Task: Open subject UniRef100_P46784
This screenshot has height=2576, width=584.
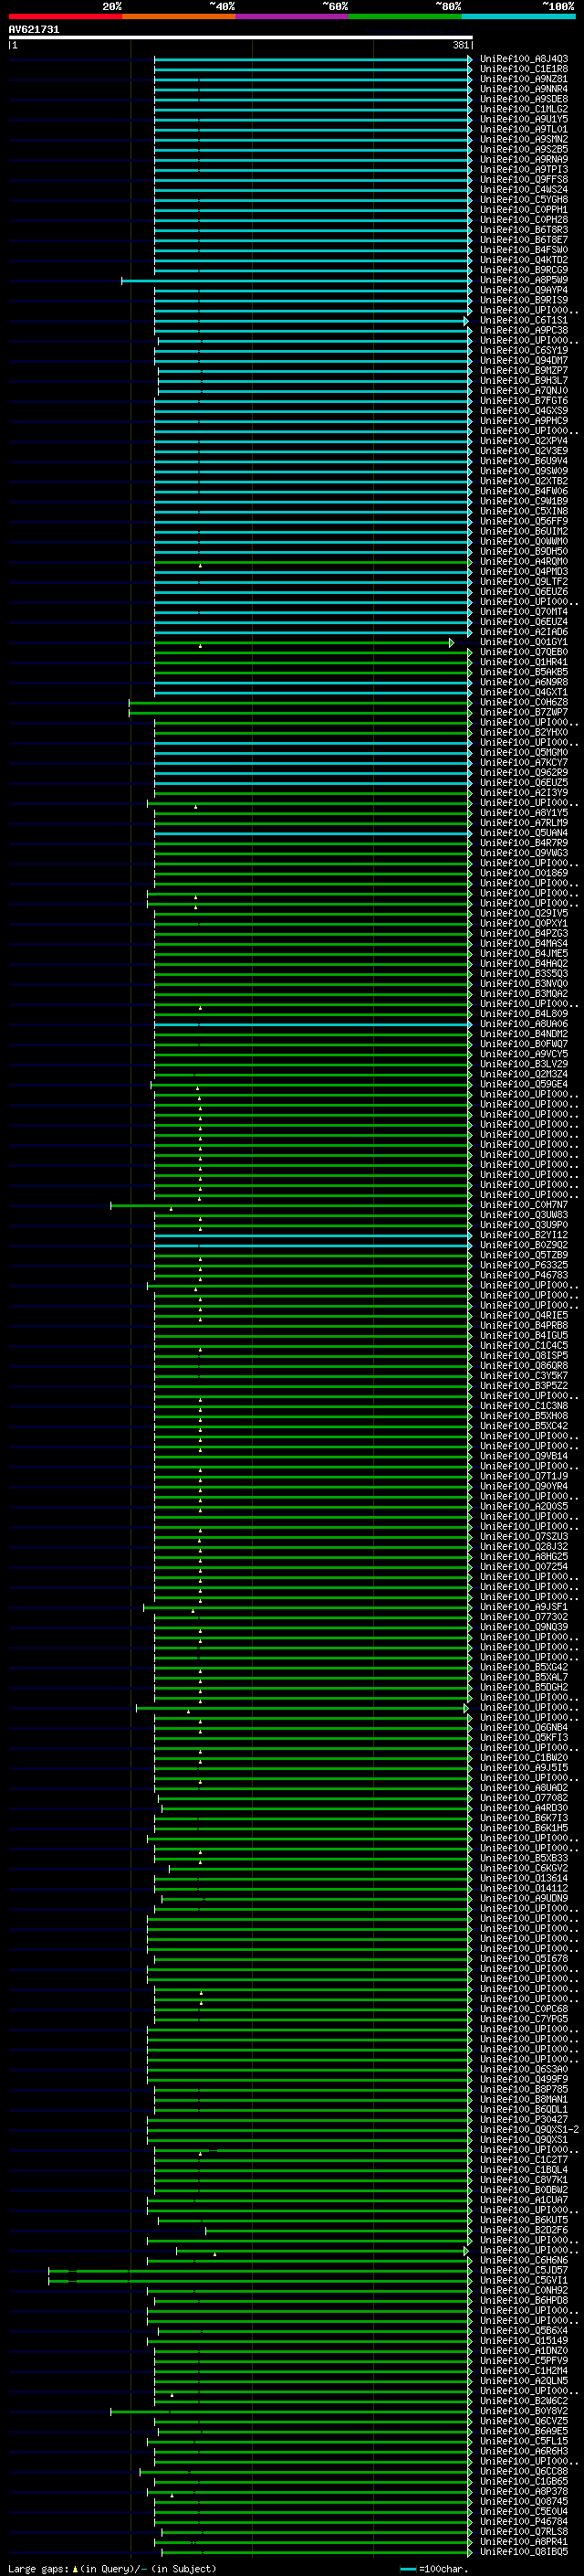Action: [x=524, y=2521]
